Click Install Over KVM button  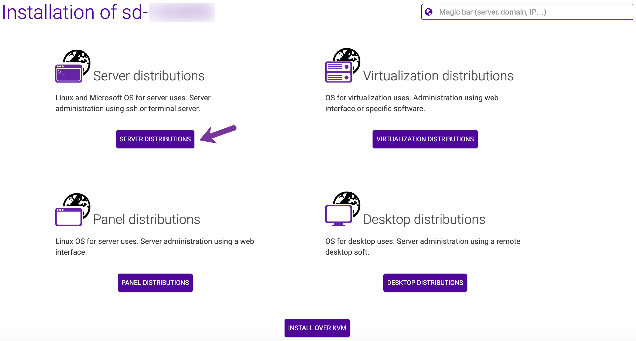click(x=317, y=328)
